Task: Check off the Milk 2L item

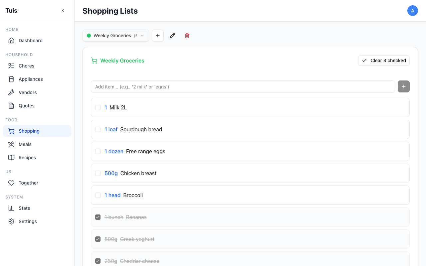Action: [98, 107]
